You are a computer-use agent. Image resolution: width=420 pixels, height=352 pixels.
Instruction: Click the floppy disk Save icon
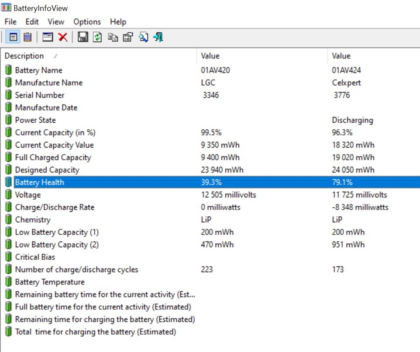click(x=83, y=37)
